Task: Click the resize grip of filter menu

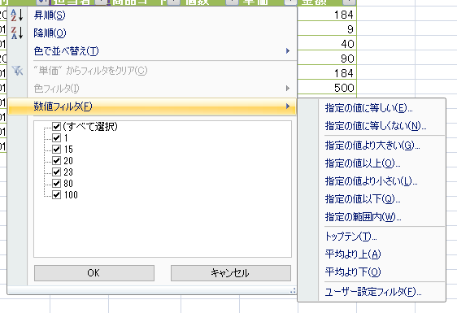Action: click(293, 290)
